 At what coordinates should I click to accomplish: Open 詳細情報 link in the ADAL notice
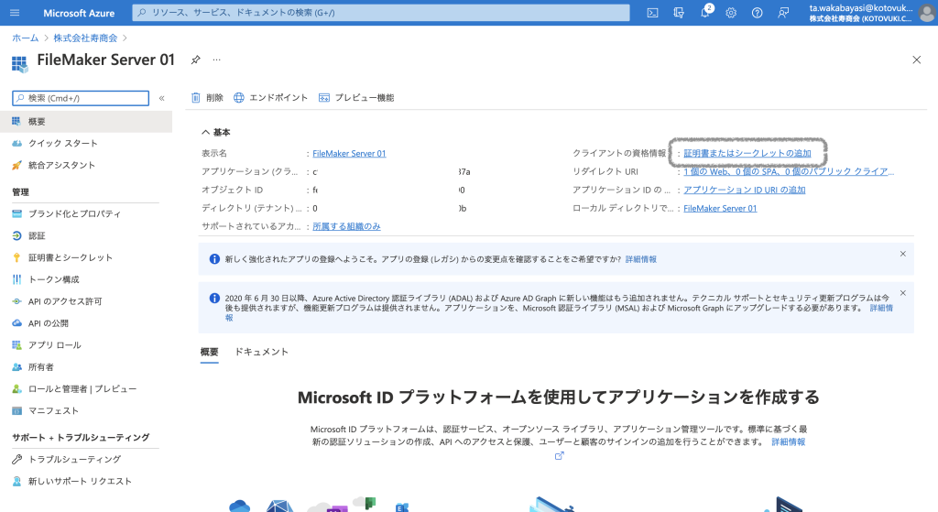881,308
